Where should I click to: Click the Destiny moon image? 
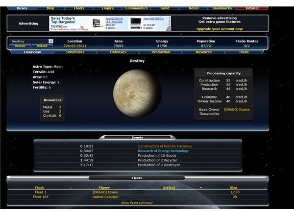pyautogui.click(x=137, y=93)
